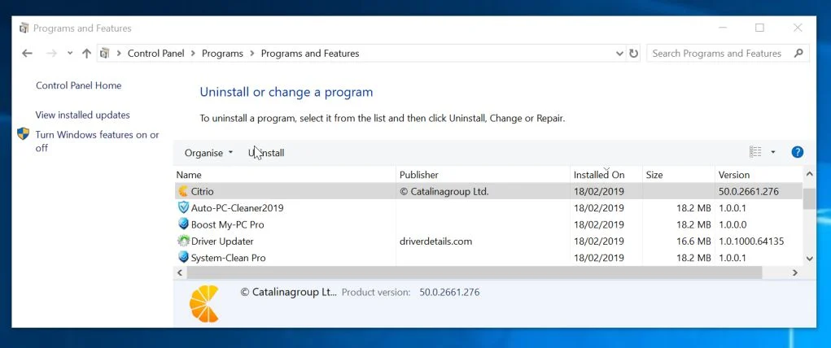Click the large Citrio logo in details pane
The image size is (831, 348).
204,303
